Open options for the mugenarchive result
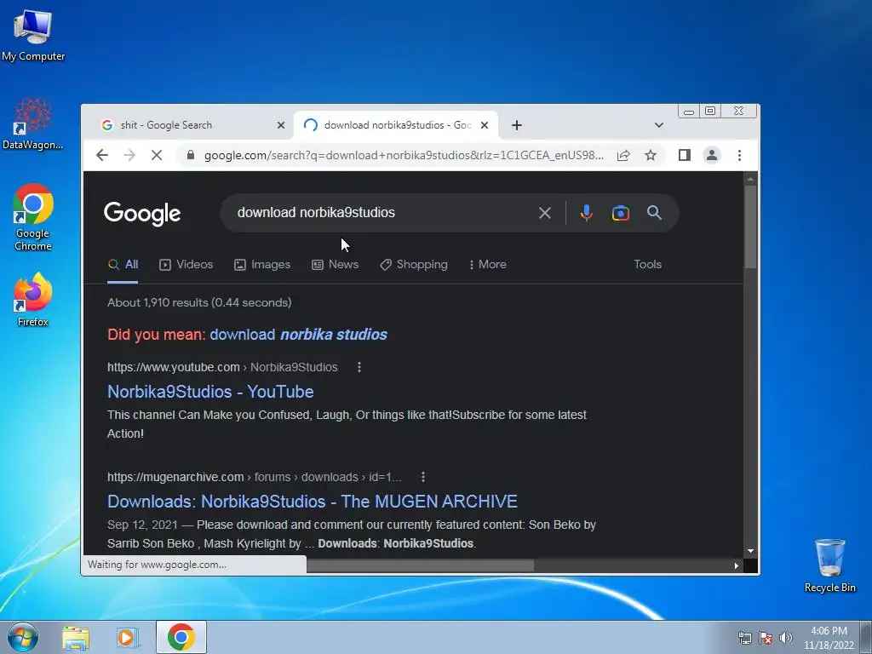This screenshot has height=654, width=872. click(x=423, y=477)
